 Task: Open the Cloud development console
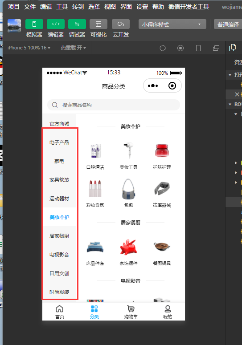coord(121,24)
